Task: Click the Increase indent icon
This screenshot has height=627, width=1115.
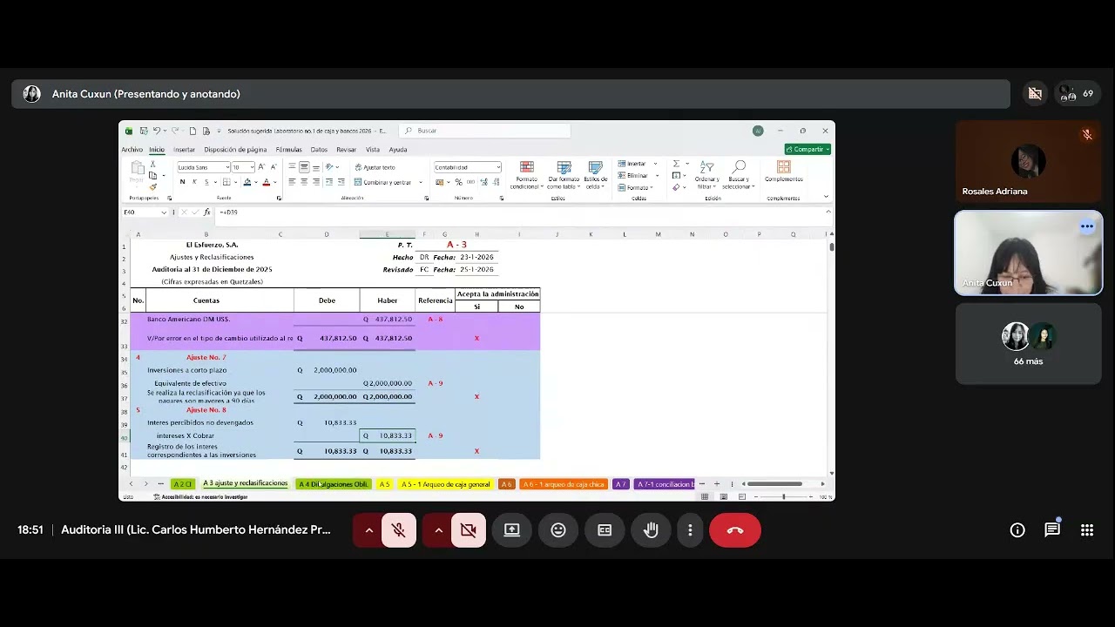Action: click(341, 182)
